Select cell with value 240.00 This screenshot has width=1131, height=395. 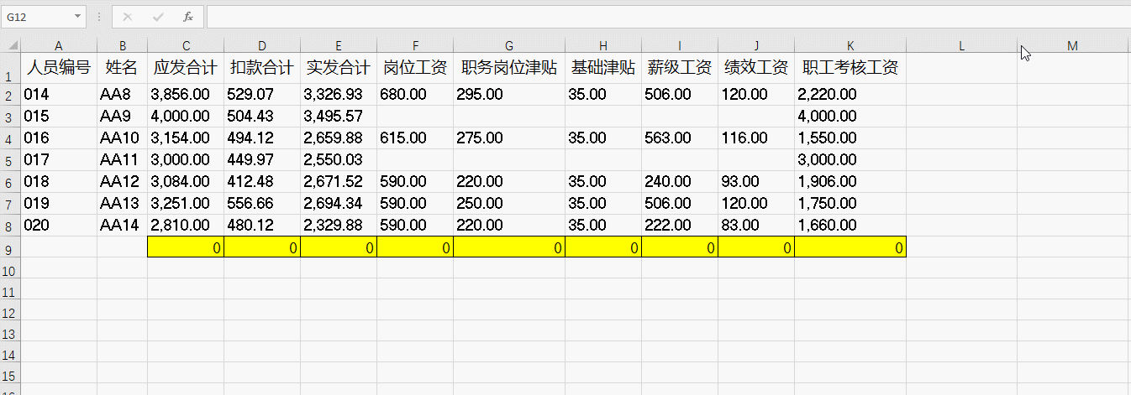coord(680,182)
